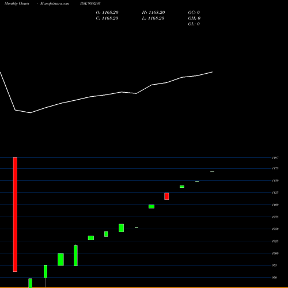Click the BSE 939293 symbol label
The image size is (288, 288).
point(90,3)
